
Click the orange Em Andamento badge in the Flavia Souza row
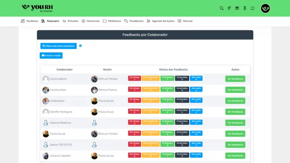pyautogui.click(x=151, y=133)
